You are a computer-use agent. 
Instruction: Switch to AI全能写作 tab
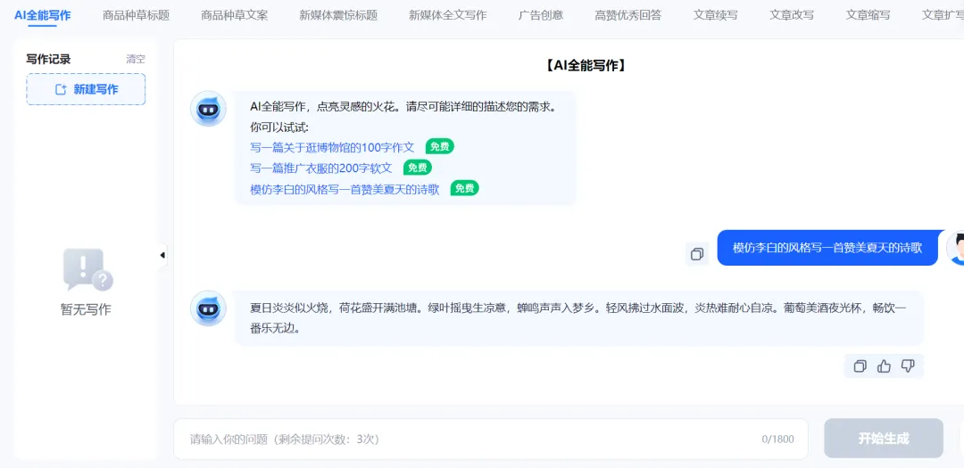(x=43, y=15)
